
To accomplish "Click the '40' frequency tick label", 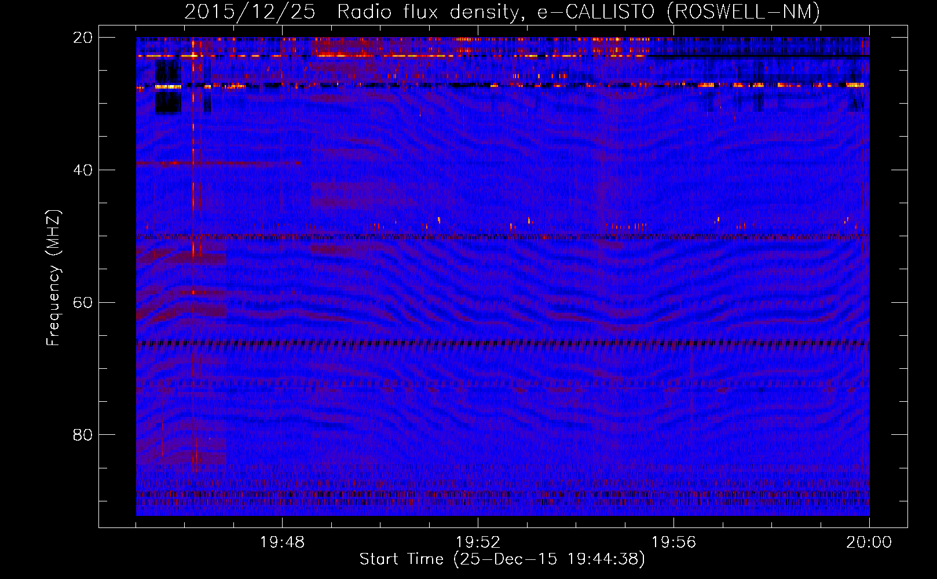I will [83, 170].
